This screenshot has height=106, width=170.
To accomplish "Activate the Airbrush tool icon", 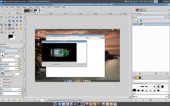I will pyautogui.click(x=9, y=28).
